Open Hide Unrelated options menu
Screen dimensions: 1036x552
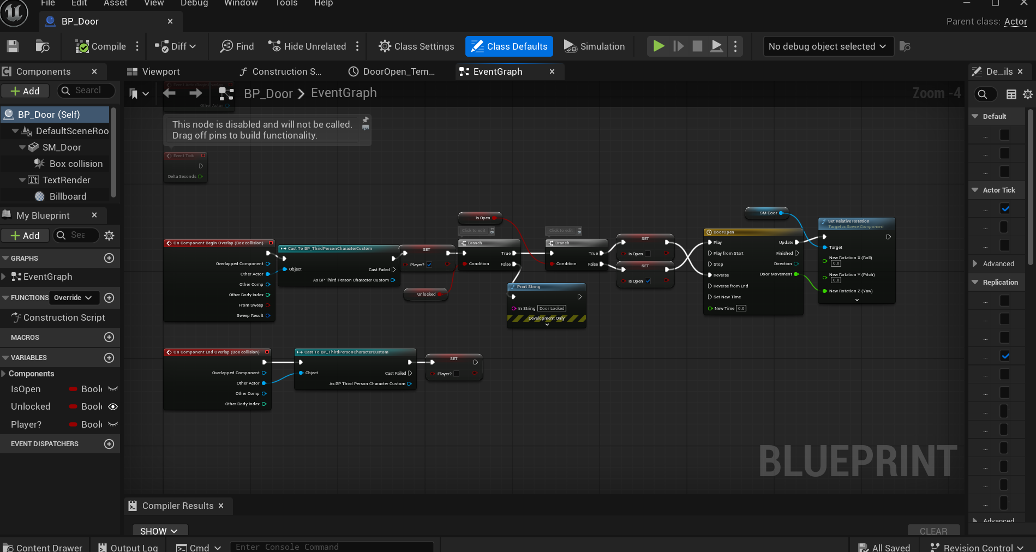[357, 46]
